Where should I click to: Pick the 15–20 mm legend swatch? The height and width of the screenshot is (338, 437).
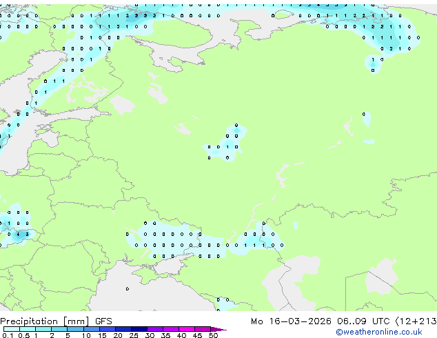(x=107, y=329)
